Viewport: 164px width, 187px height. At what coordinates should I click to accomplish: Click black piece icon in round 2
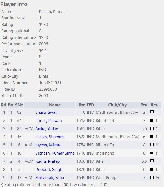tap(152, 120)
